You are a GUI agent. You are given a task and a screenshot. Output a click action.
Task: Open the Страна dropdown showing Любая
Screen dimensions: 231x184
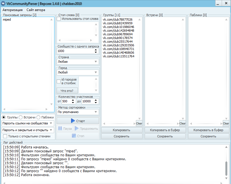[x=78, y=62]
